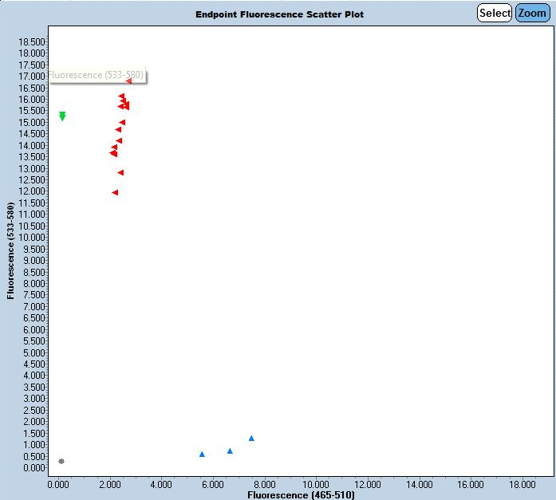Click the vertical axis label Fluorescence (533-580)

tap(10, 251)
